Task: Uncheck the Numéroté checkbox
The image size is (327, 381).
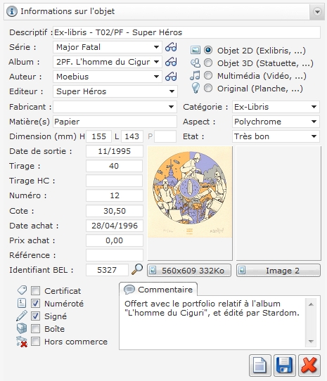Action: coord(35,303)
